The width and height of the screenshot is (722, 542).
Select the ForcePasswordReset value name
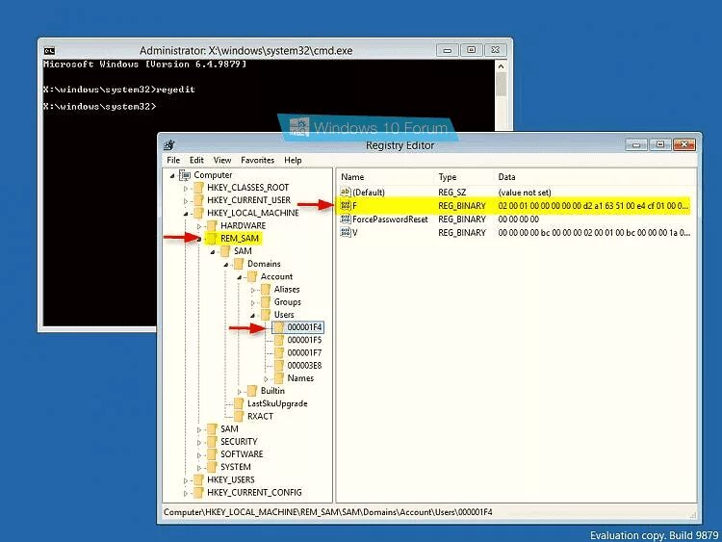pyautogui.click(x=390, y=219)
